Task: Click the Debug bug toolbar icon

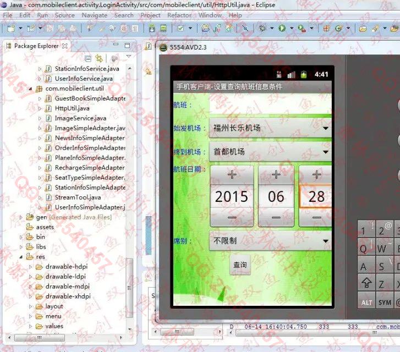Action: pyautogui.click(x=262, y=28)
